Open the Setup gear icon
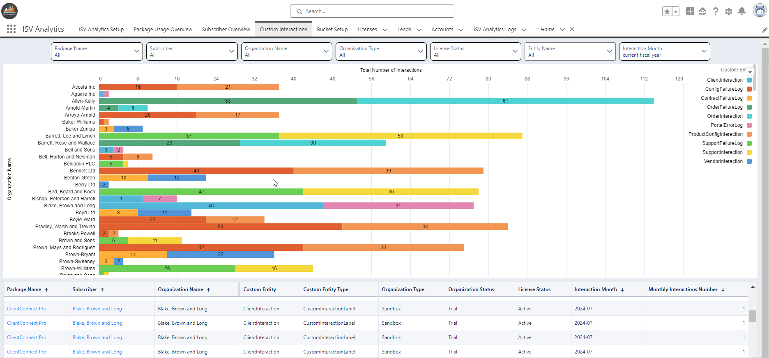This screenshot has width=769, height=358. click(729, 11)
